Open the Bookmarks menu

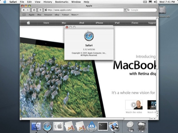point(62,2)
